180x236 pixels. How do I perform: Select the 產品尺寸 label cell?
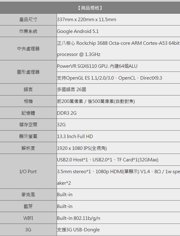(x=28, y=20)
